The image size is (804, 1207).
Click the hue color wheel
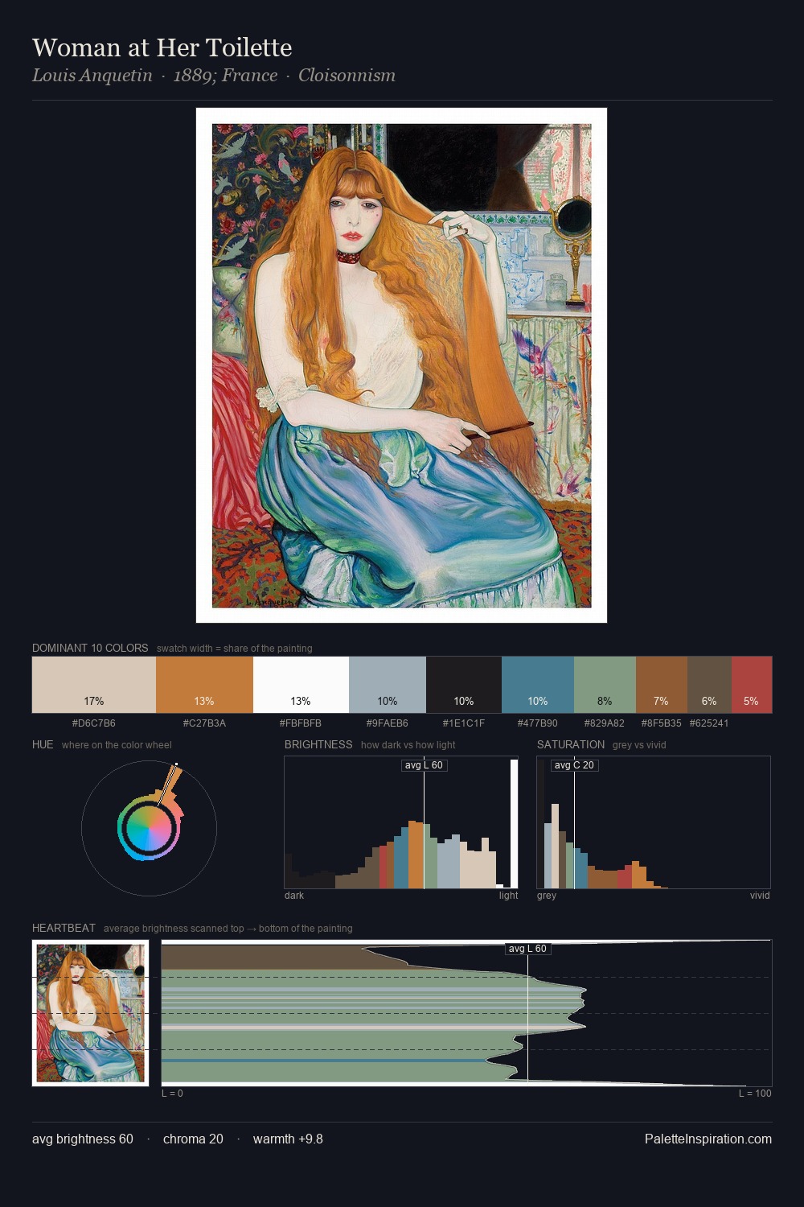click(x=149, y=828)
